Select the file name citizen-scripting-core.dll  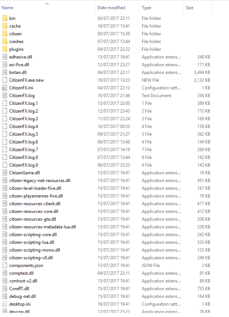click(x=33, y=235)
